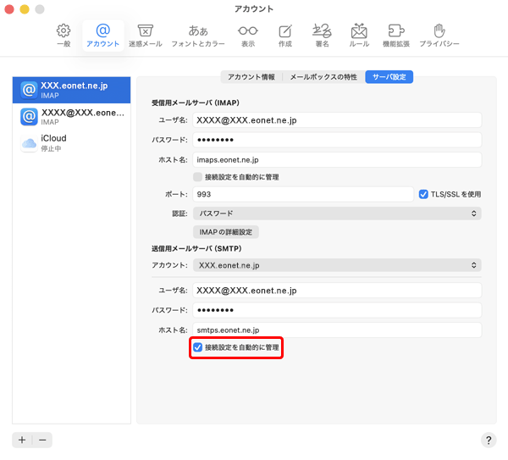
Task: Switch to アカウント情報 tab
Action: click(x=251, y=77)
